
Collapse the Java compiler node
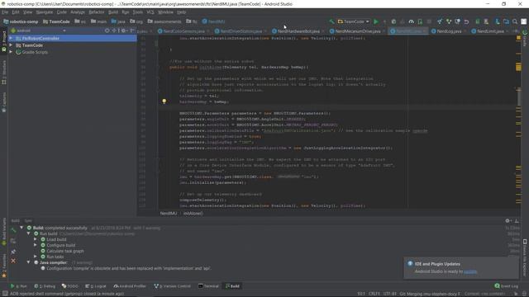pos(29,262)
